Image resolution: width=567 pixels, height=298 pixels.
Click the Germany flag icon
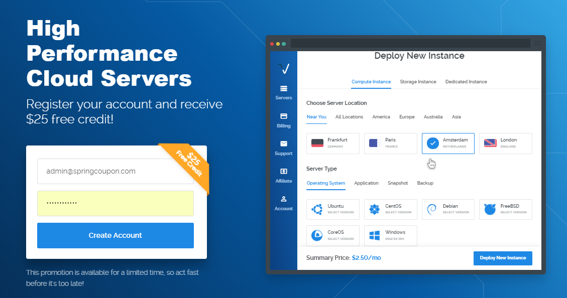click(317, 143)
